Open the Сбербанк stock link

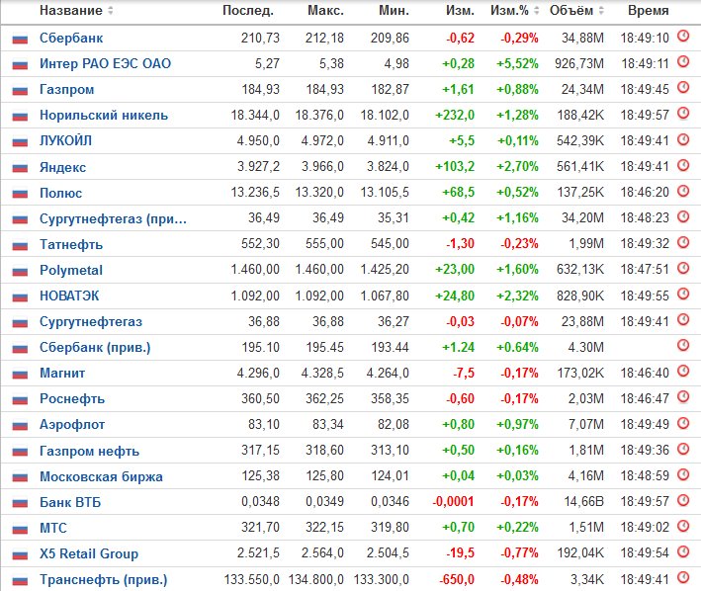coord(71,38)
